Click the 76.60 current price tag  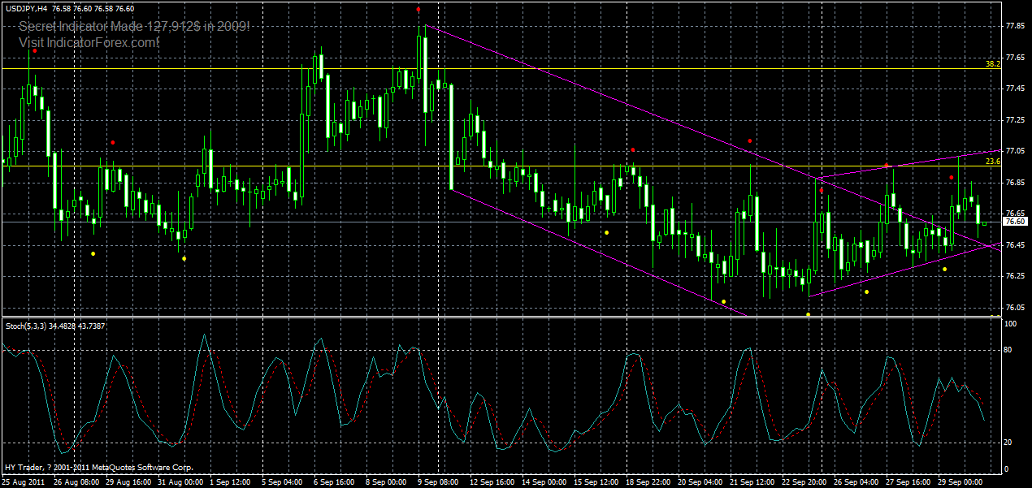tap(1017, 221)
